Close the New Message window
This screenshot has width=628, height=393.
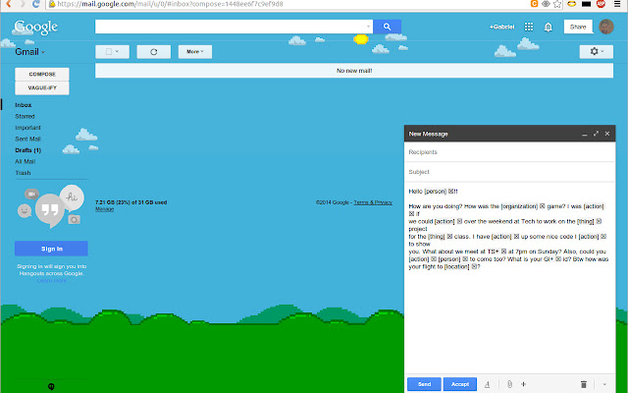click(x=607, y=134)
